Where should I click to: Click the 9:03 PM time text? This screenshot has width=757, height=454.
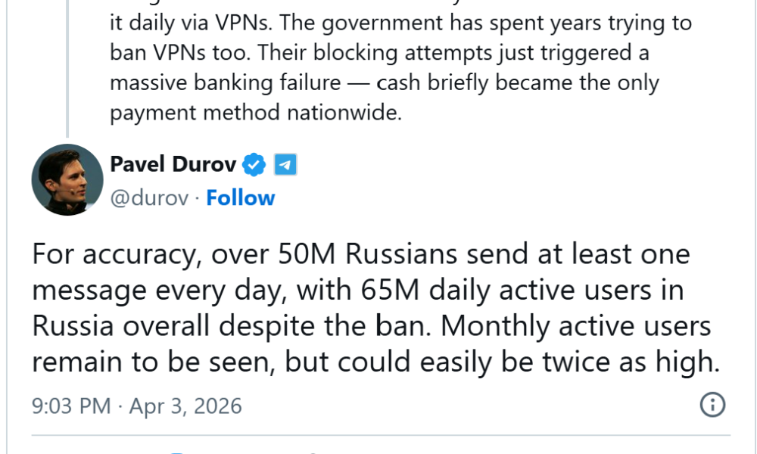click(x=71, y=406)
